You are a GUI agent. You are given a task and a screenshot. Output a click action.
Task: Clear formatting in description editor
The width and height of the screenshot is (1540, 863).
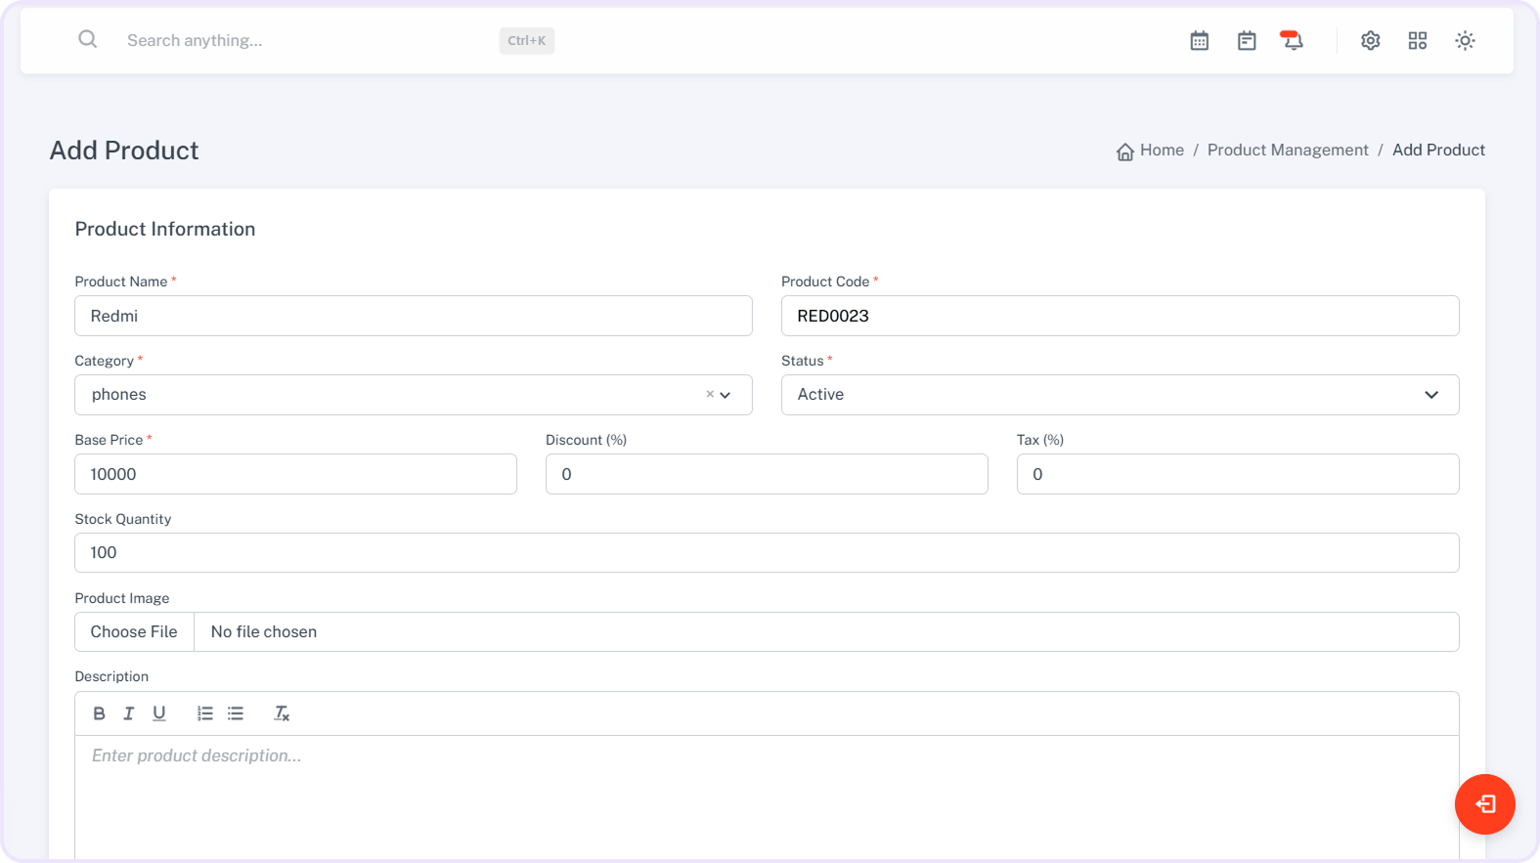click(x=282, y=713)
